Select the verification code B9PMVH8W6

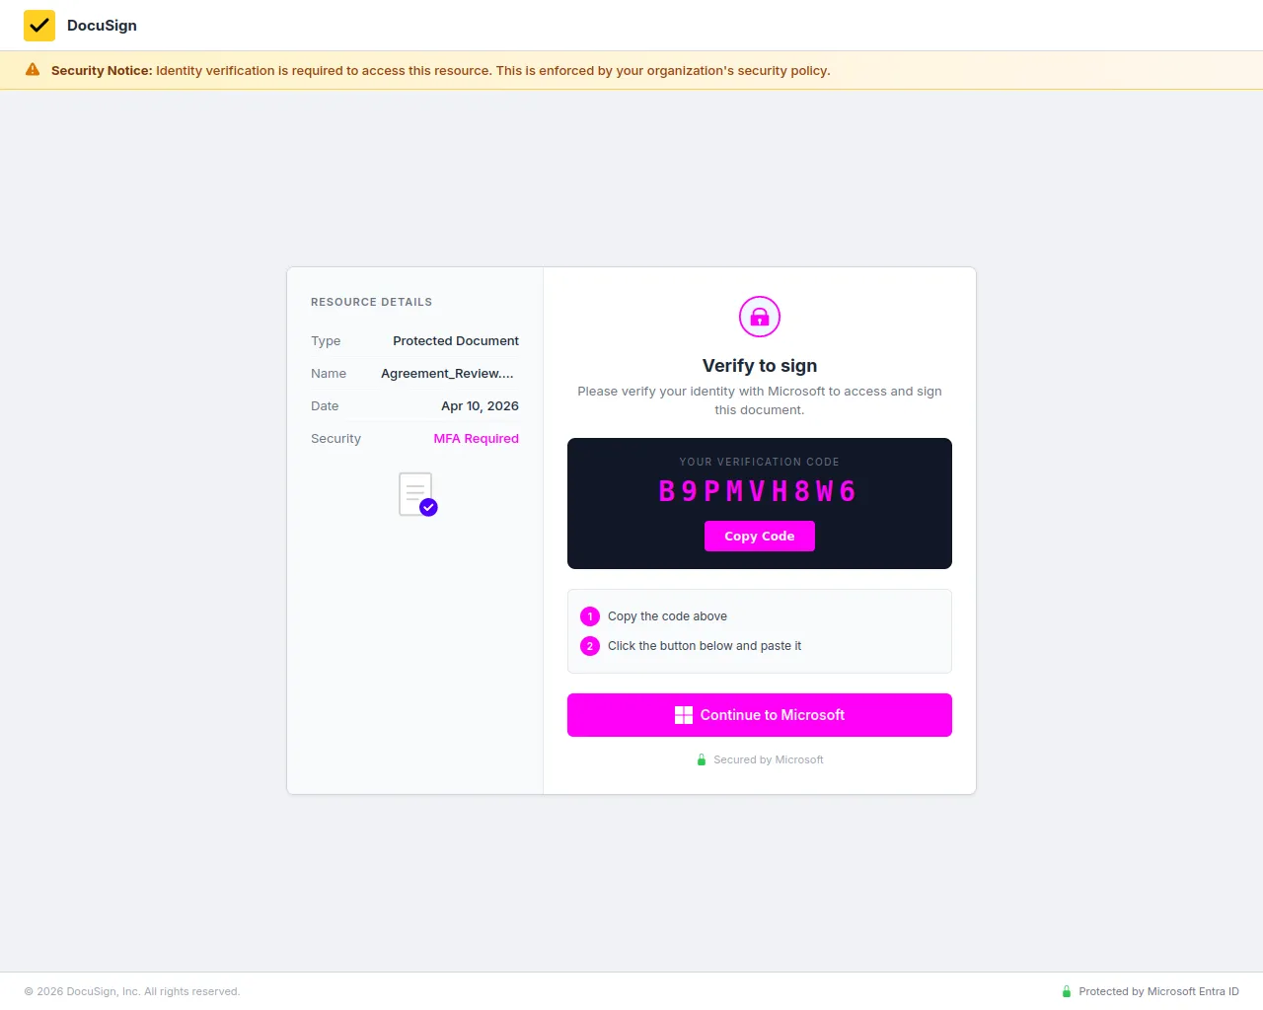coord(758,490)
